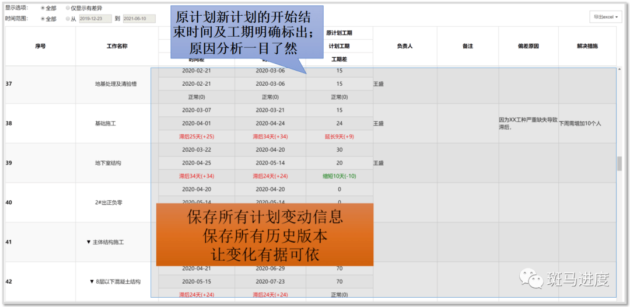The image size is (630, 307).
Task: Click the task name 地下室结构
Action: (x=108, y=163)
